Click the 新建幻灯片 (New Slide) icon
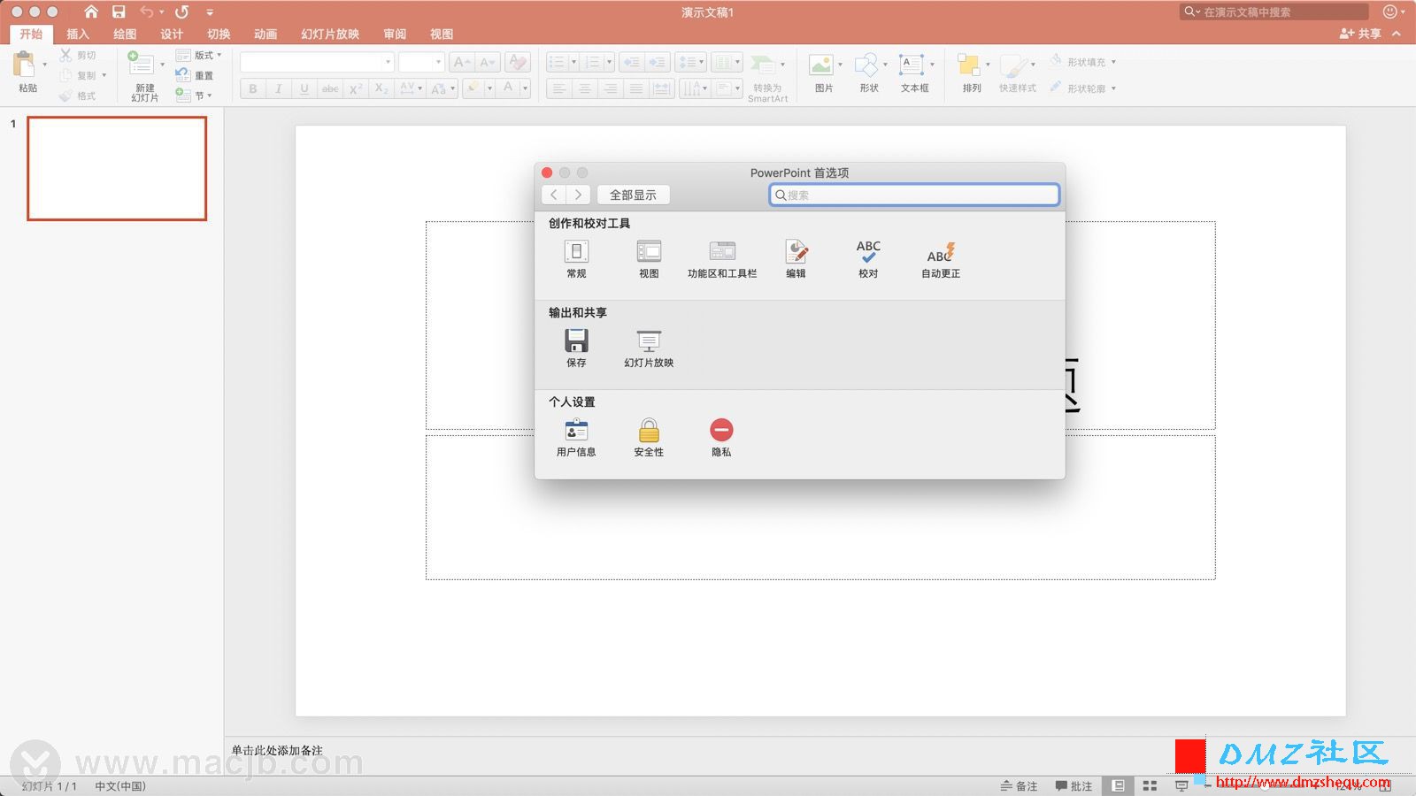 tap(141, 64)
